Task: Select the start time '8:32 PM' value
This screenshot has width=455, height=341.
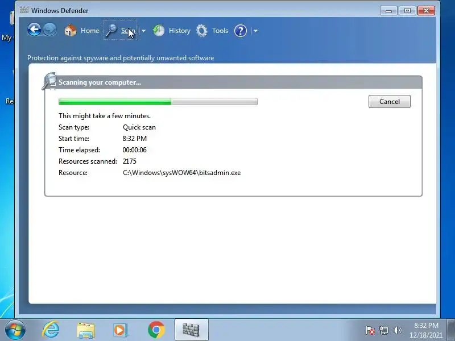Action: [x=135, y=139]
